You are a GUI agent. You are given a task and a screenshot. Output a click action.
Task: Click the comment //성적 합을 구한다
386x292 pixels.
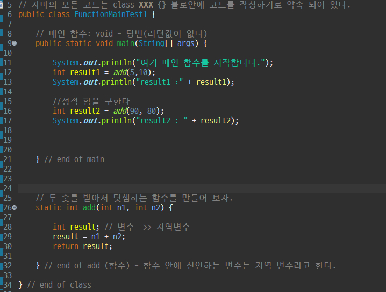pos(91,101)
